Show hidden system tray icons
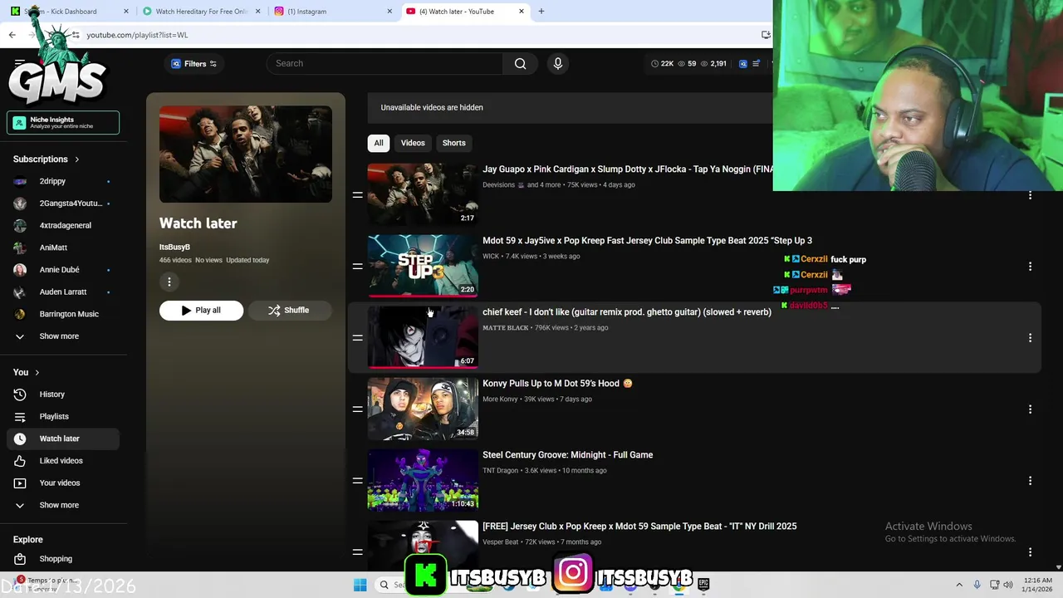 (x=959, y=585)
